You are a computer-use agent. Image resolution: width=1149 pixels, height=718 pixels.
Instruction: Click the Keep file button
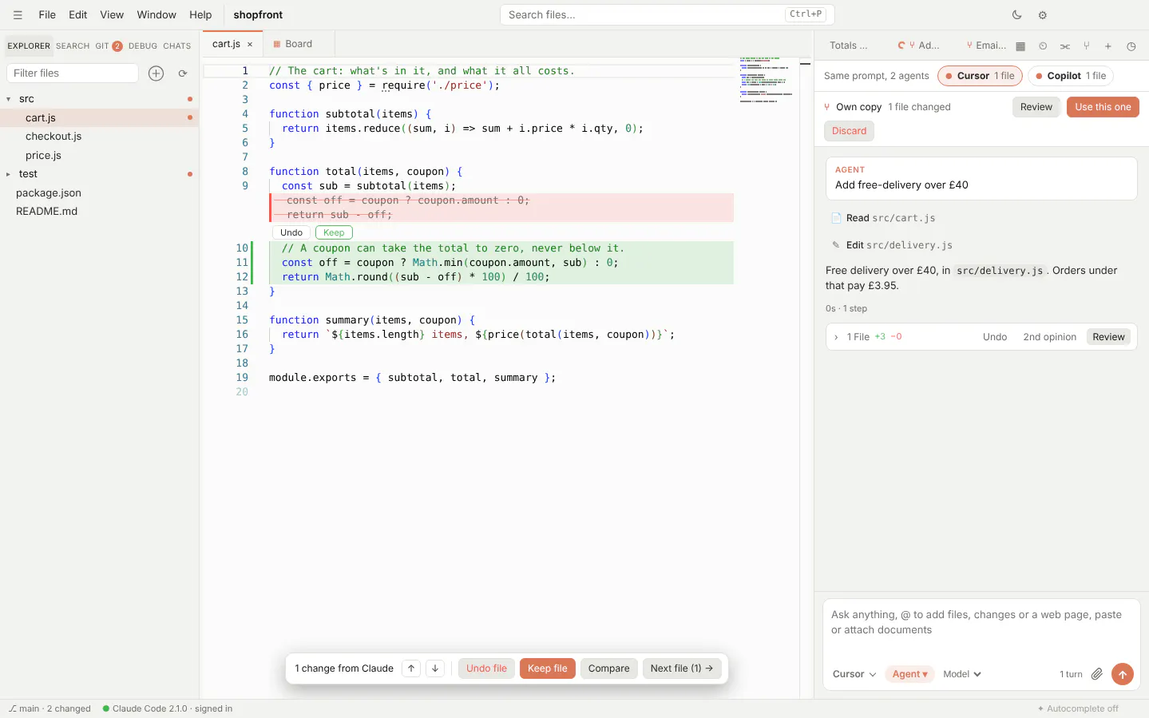pos(547,668)
